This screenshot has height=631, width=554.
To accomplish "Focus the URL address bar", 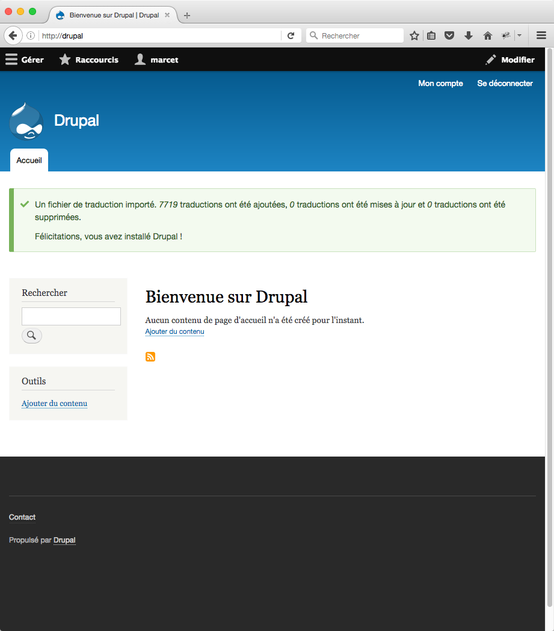I will click(x=161, y=36).
